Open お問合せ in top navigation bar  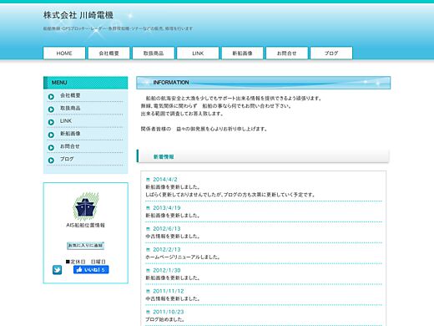(x=287, y=53)
